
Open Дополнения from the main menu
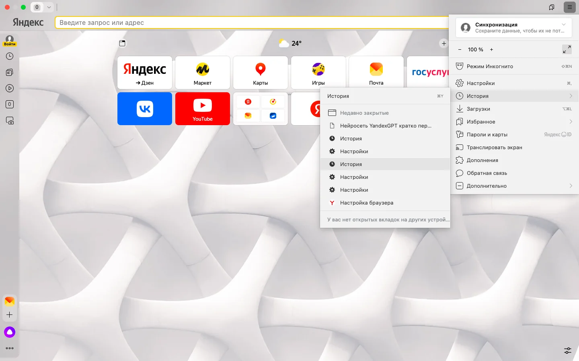click(515, 160)
